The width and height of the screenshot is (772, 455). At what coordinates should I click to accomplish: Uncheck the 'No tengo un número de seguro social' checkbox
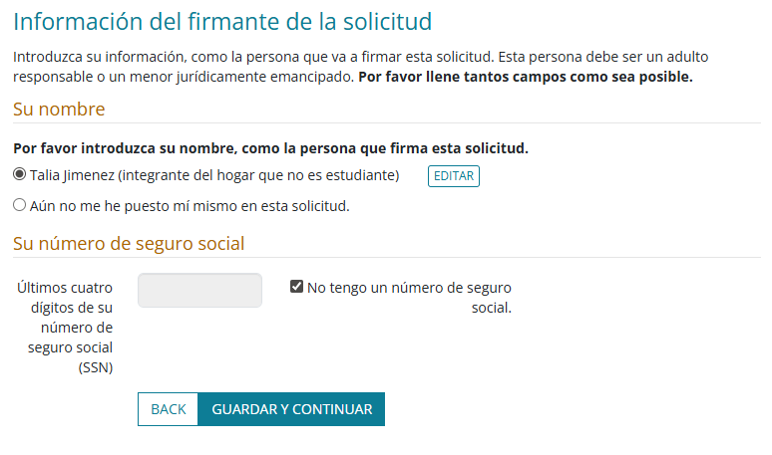(x=296, y=287)
